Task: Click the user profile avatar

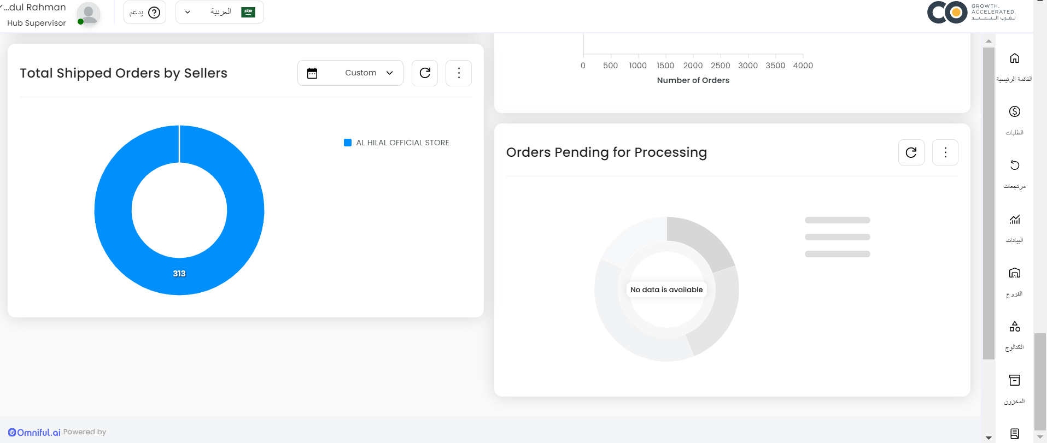Action: point(88,13)
